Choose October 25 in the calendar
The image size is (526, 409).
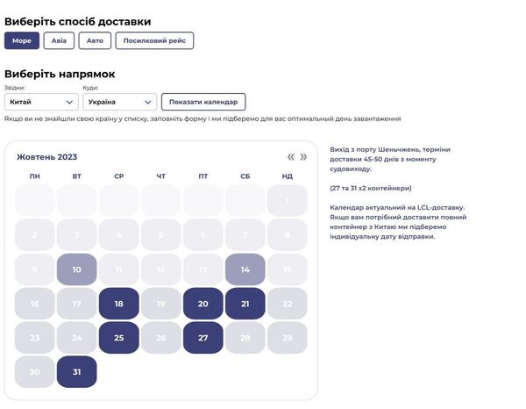119,337
